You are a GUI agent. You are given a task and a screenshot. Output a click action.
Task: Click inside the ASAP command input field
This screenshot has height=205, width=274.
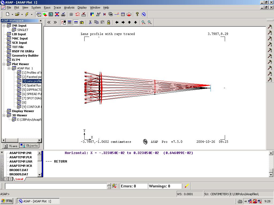56,186
